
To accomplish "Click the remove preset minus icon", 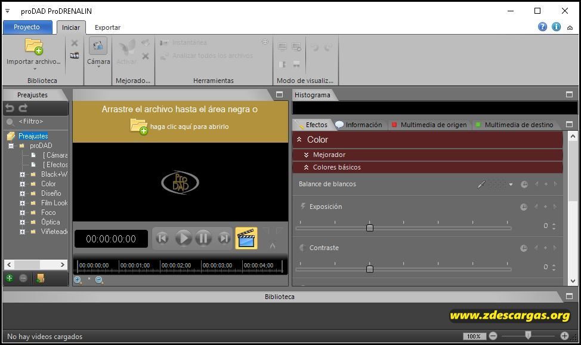I will (23, 278).
